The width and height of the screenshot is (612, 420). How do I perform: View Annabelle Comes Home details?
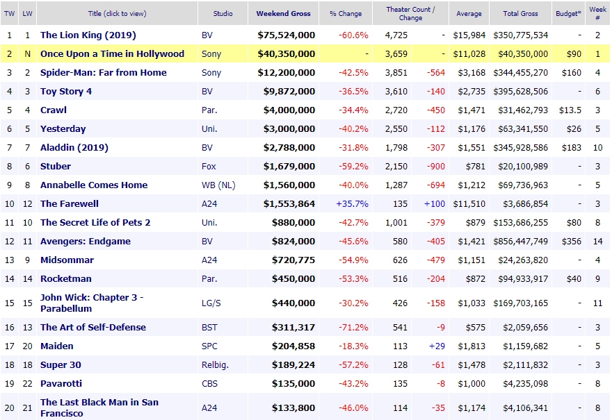click(94, 185)
